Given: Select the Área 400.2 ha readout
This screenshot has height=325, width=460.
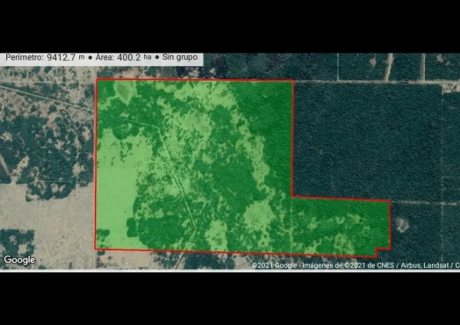Looking at the screenshot, I should coord(123,57).
